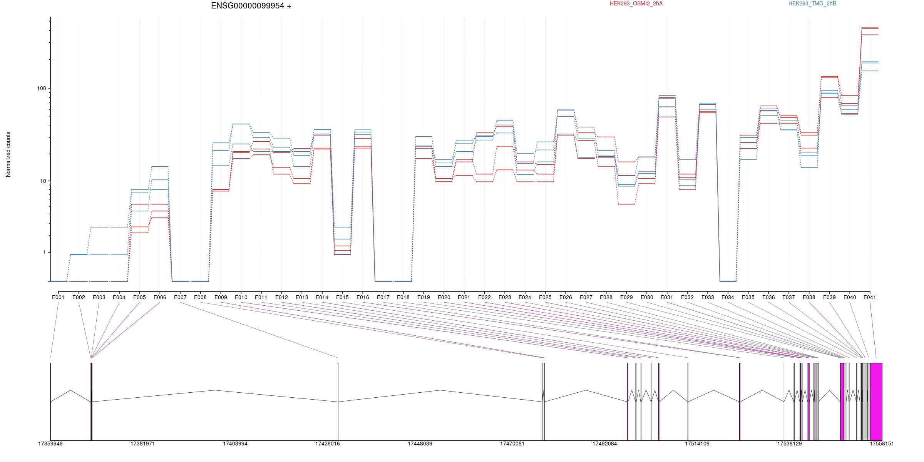The image size is (924, 462).
Task: Select exon label E030
Action: pyautogui.click(x=647, y=298)
